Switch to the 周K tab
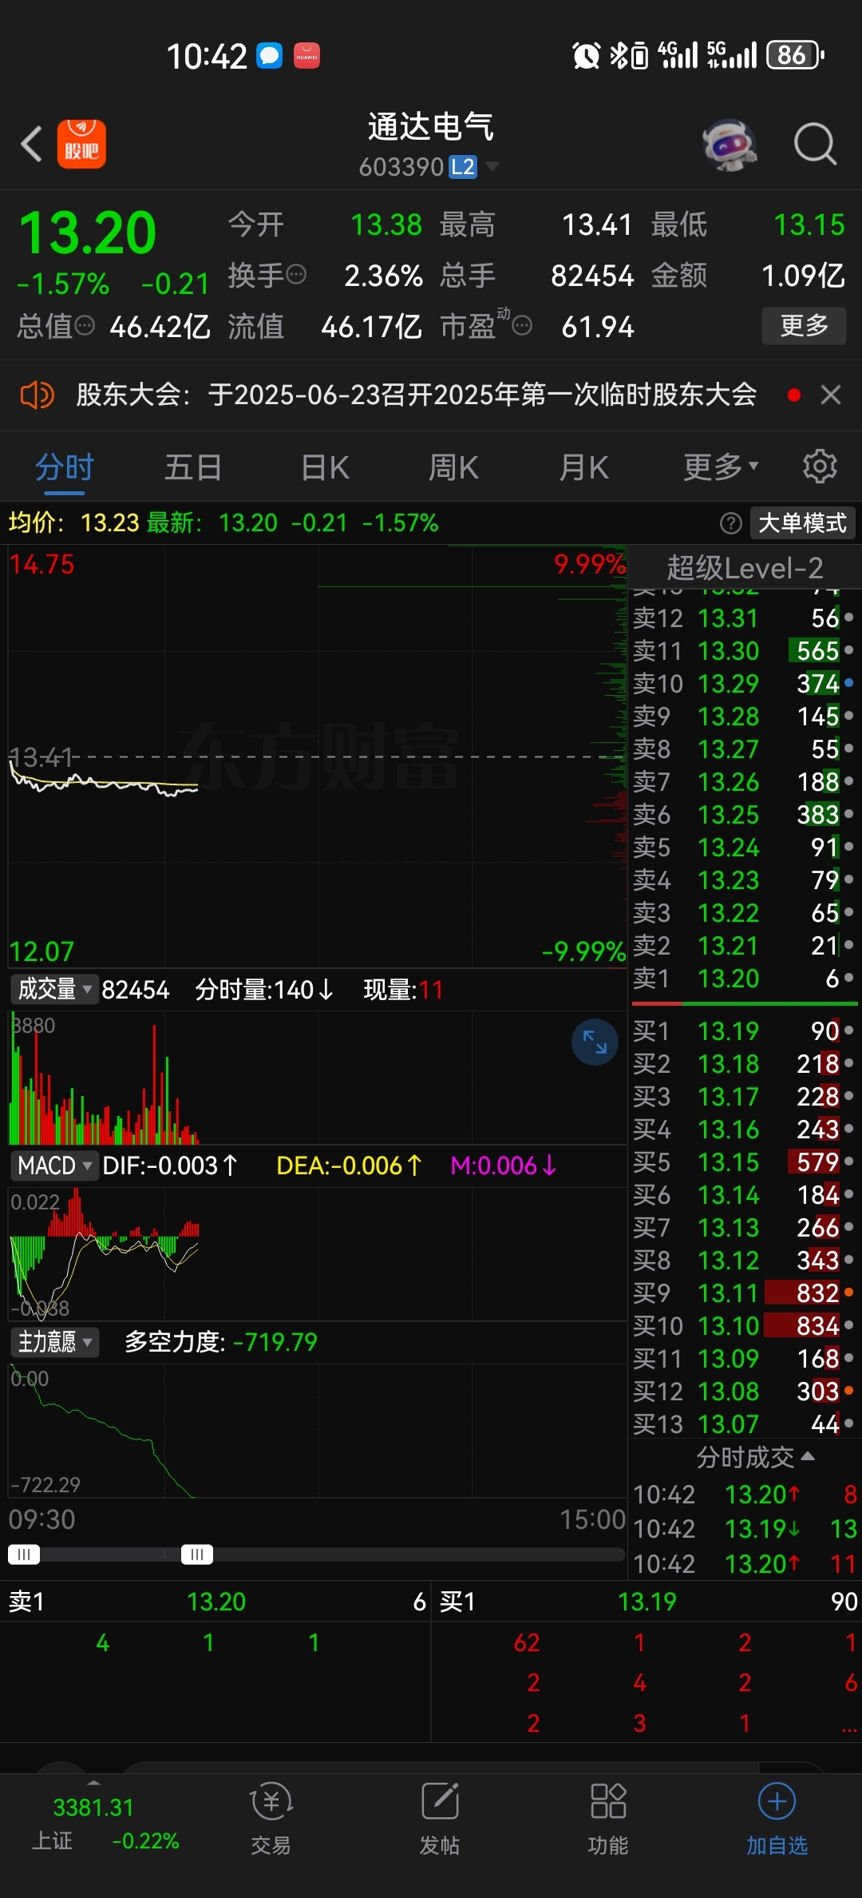The image size is (862, 1898). tap(453, 467)
